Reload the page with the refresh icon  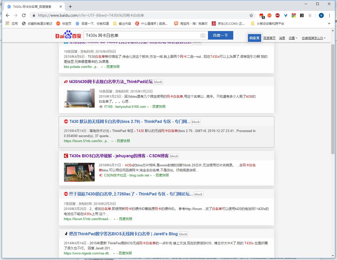click(x=24, y=15)
